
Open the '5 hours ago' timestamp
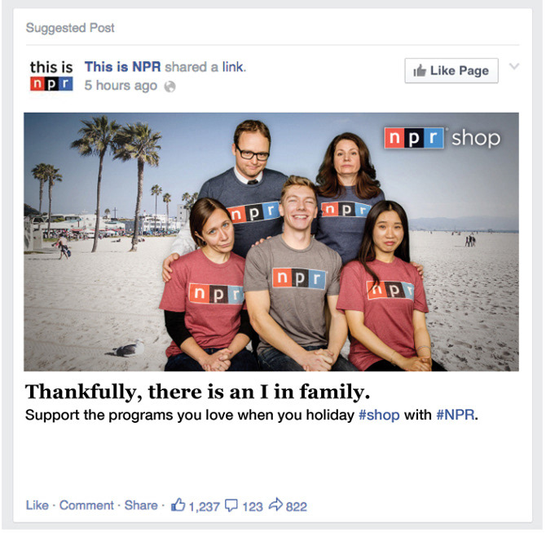[121, 86]
